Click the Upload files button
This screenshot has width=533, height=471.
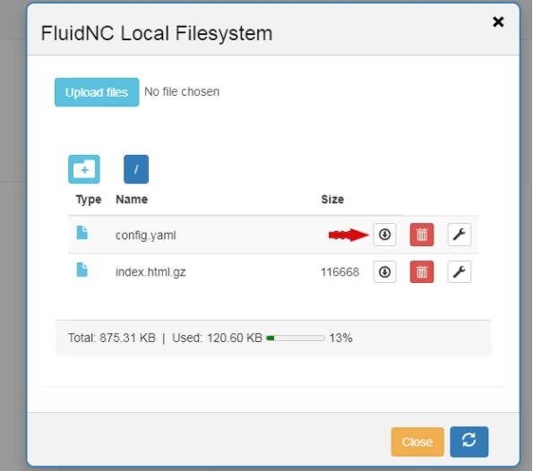(97, 92)
